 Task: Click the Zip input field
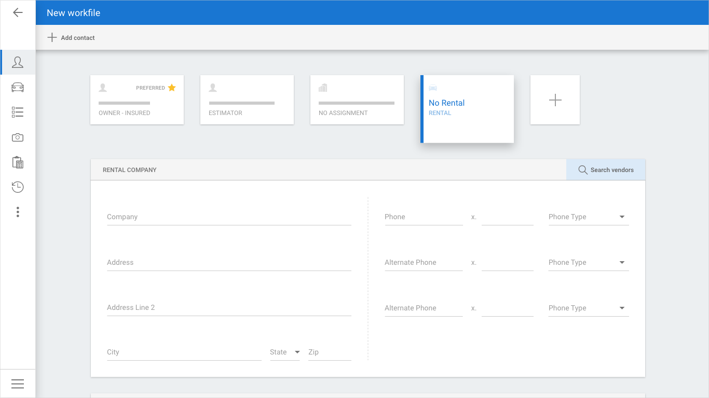(x=330, y=352)
